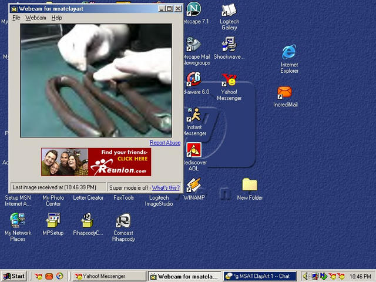Screen dimensions: 376x282
Task: Click the monitor icon in system tray
Action: point(315,277)
